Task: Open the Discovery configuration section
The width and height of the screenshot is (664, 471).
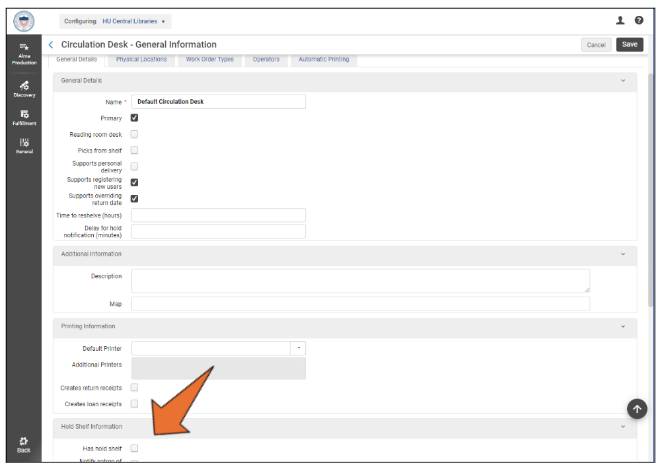Action: tap(24, 89)
